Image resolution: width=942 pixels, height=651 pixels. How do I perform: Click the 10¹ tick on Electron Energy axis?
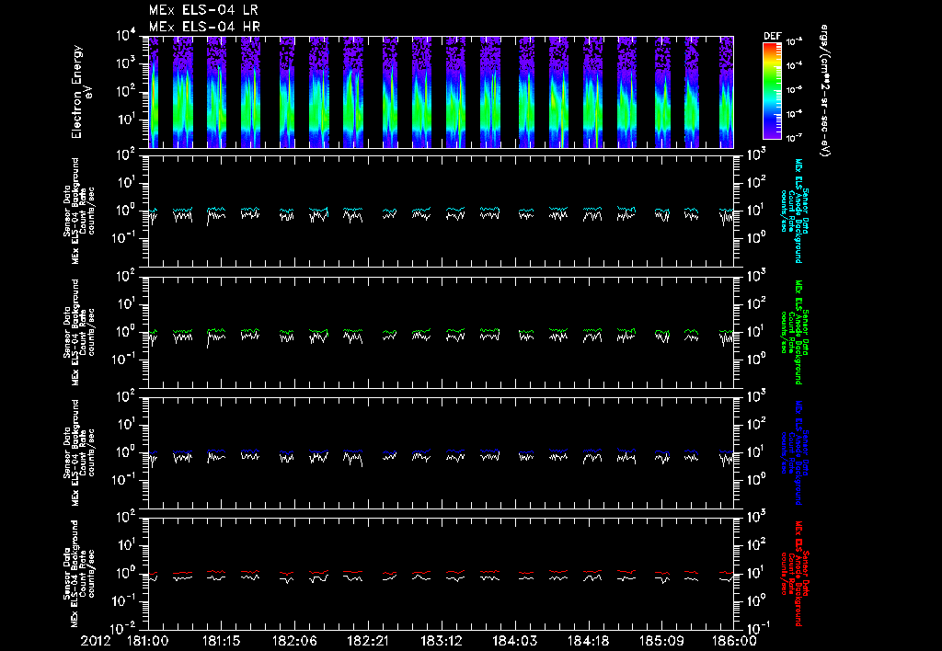126,120
